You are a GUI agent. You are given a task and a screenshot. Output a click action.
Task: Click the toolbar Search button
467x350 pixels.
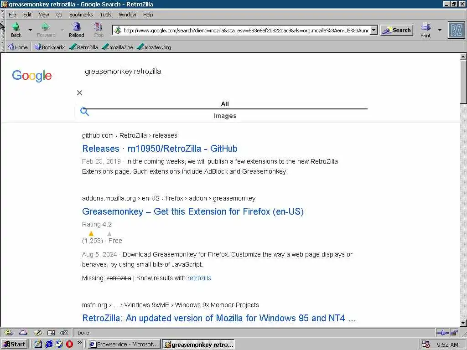click(x=397, y=30)
